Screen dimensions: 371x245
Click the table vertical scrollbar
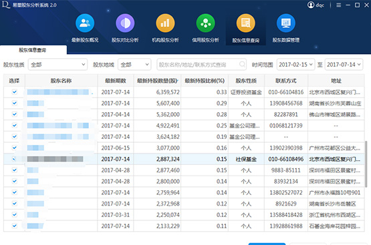pyautogui.click(x=366, y=164)
